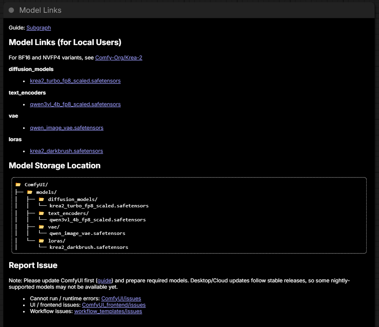Open the Comfy-Org/Krea-2 link
379x327 pixels.
click(x=119, y=57)
